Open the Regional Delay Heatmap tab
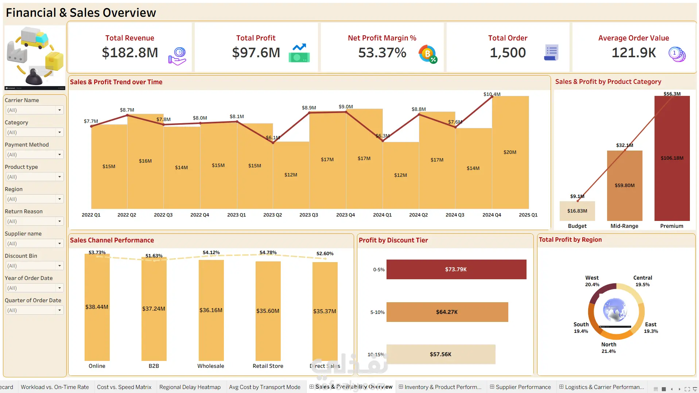This screenshot has height=393, width=699. (190, 387)
